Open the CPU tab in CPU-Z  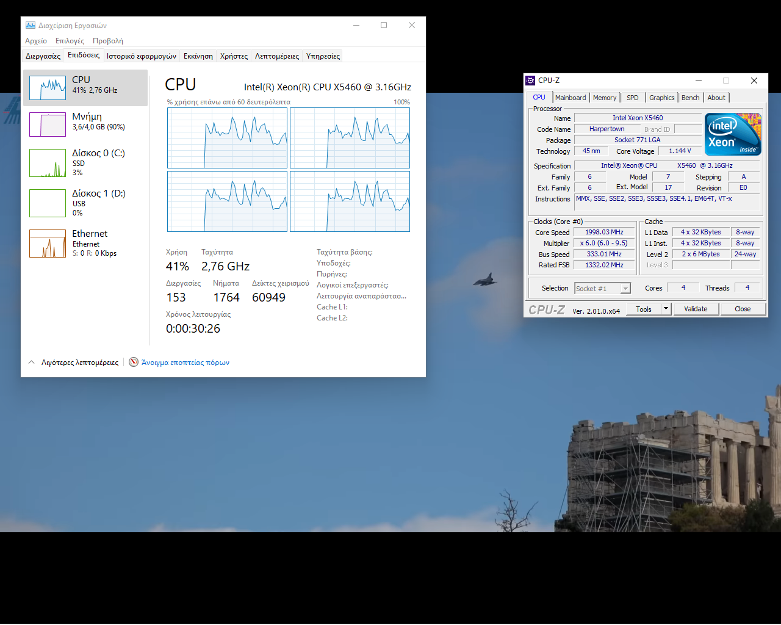(x=539, y=97)
